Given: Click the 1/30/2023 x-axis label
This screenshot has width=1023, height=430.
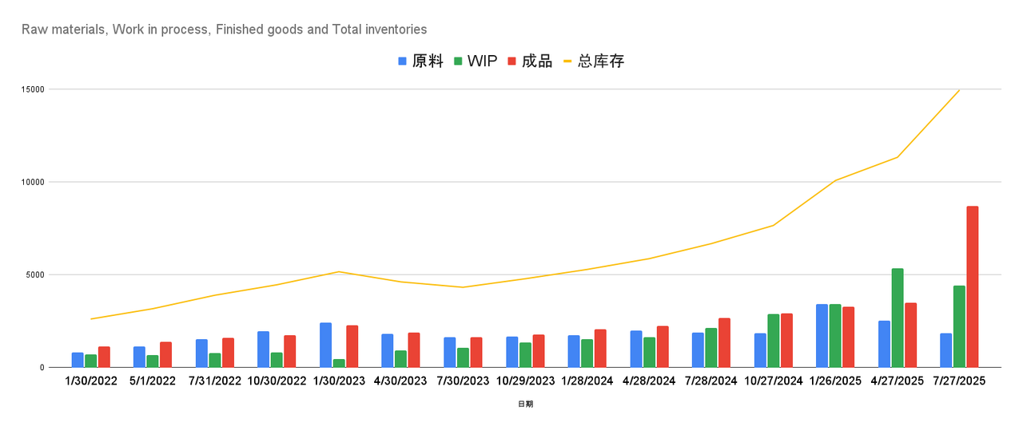Looking at the screenshot, I should pyautogui.click(x=339, y=381).
